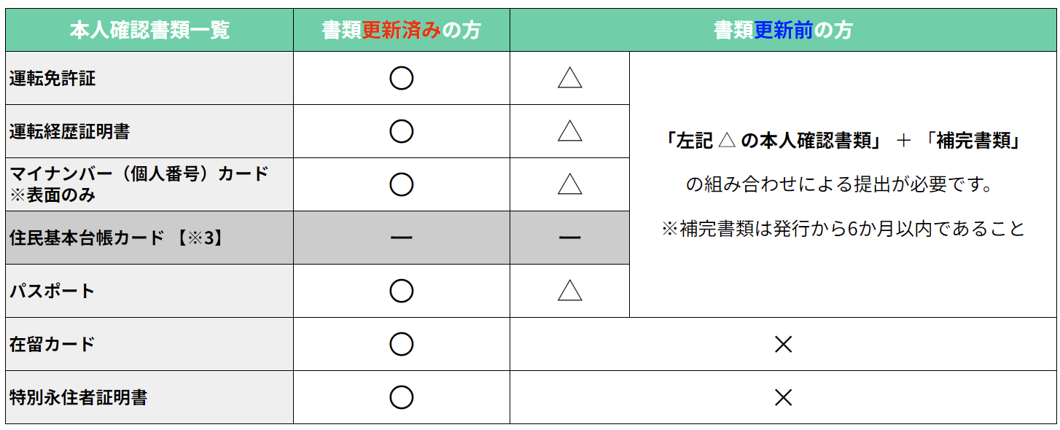Click the 運転免許証 row label

pos(52,79)
